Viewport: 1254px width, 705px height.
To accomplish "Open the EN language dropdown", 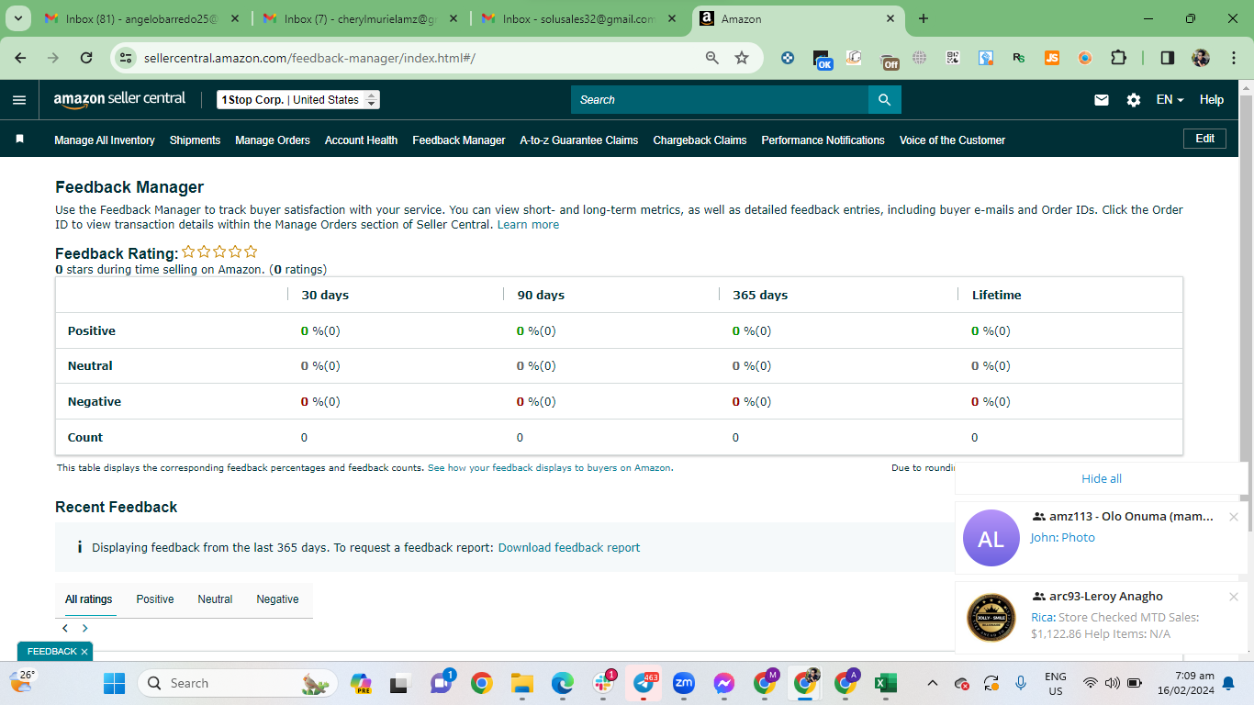I will click(1170, 100).
